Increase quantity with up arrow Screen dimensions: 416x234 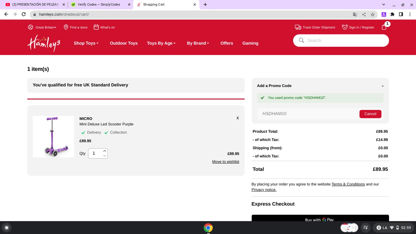[105, 151]
